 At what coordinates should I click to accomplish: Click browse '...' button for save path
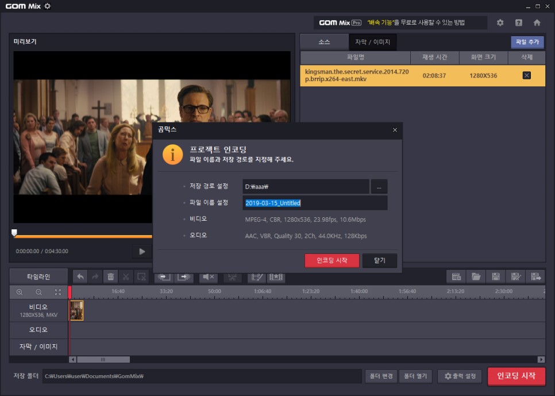(379, 187)
